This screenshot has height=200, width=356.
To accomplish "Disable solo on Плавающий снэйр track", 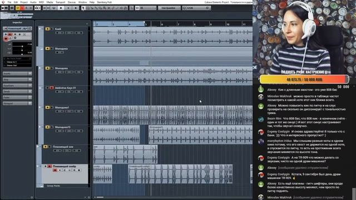I will (50, 167).
